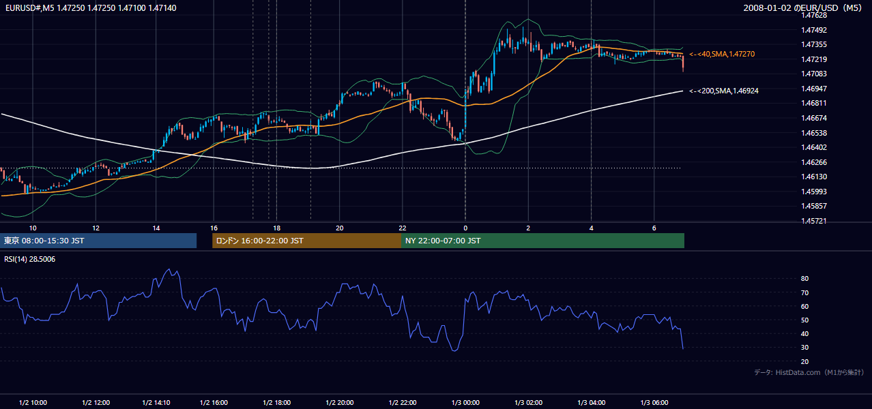This screenshot has width=872, height=409.
Task: Click RSI scale value 30
Action: point(804,348)
